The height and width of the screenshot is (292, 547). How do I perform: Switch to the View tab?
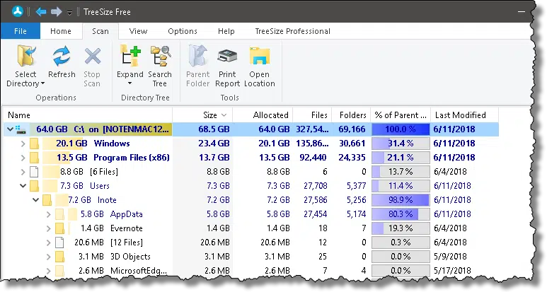(x=138, y=31)
